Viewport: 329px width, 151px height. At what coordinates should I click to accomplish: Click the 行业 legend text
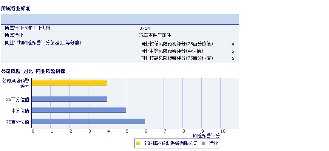213,143
